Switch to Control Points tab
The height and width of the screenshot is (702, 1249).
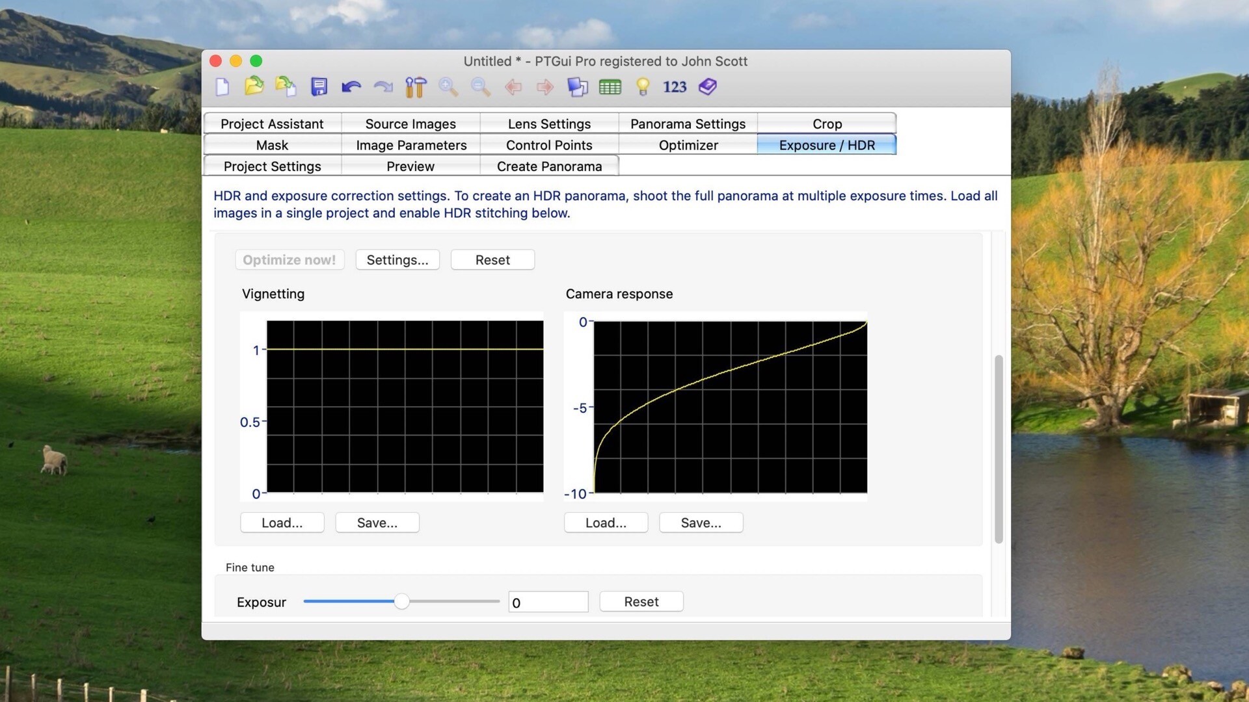[549, 144]
